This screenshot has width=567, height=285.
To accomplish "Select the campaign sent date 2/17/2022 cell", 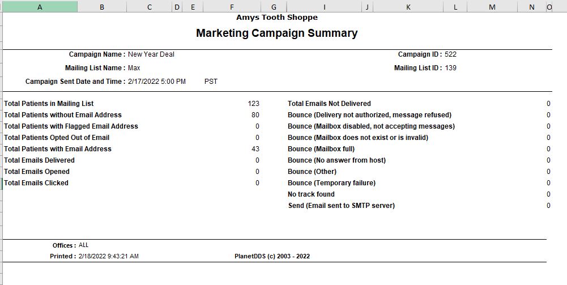I will (157, 82).
